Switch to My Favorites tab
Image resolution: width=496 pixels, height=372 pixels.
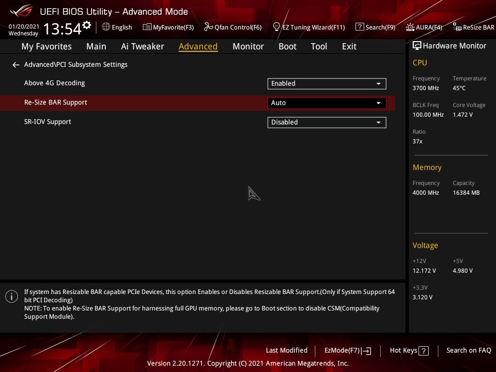click(x=46, y=46)
